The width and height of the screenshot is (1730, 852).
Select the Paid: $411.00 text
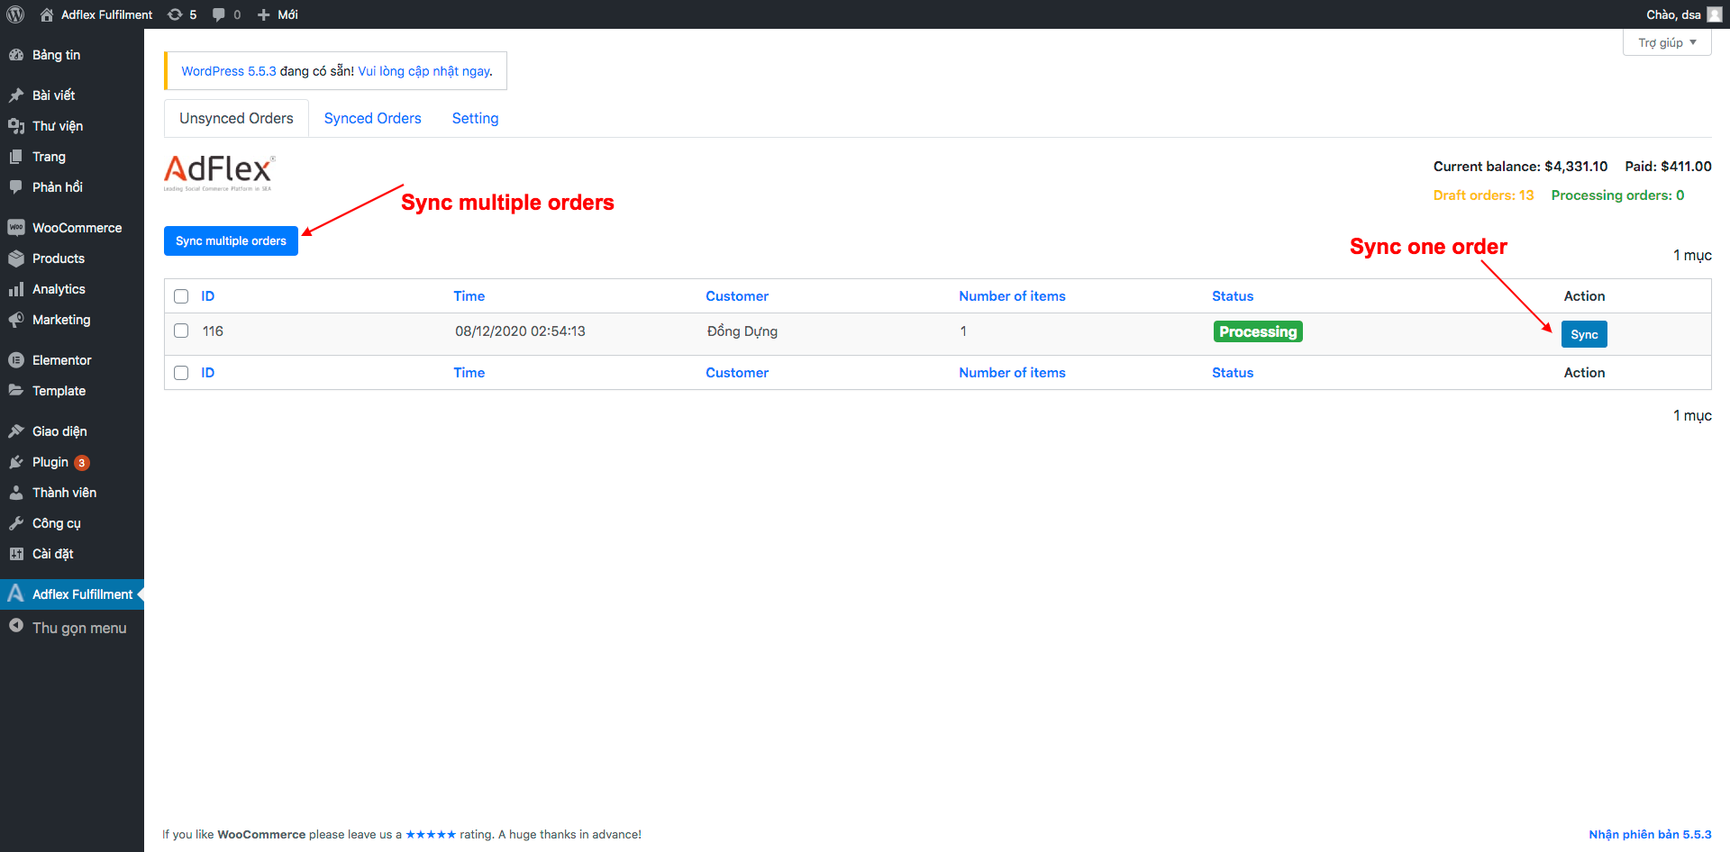(1668, 167)
